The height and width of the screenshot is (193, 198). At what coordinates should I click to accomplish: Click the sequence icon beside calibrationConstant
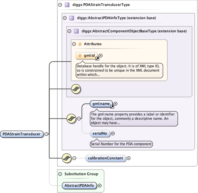click(67, 158)
